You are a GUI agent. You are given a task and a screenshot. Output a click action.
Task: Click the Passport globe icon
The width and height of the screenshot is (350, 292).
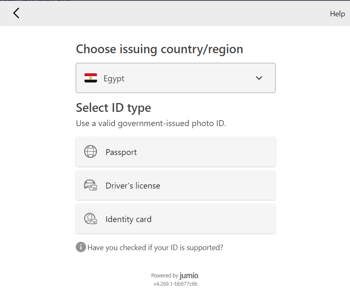[90, 152]
